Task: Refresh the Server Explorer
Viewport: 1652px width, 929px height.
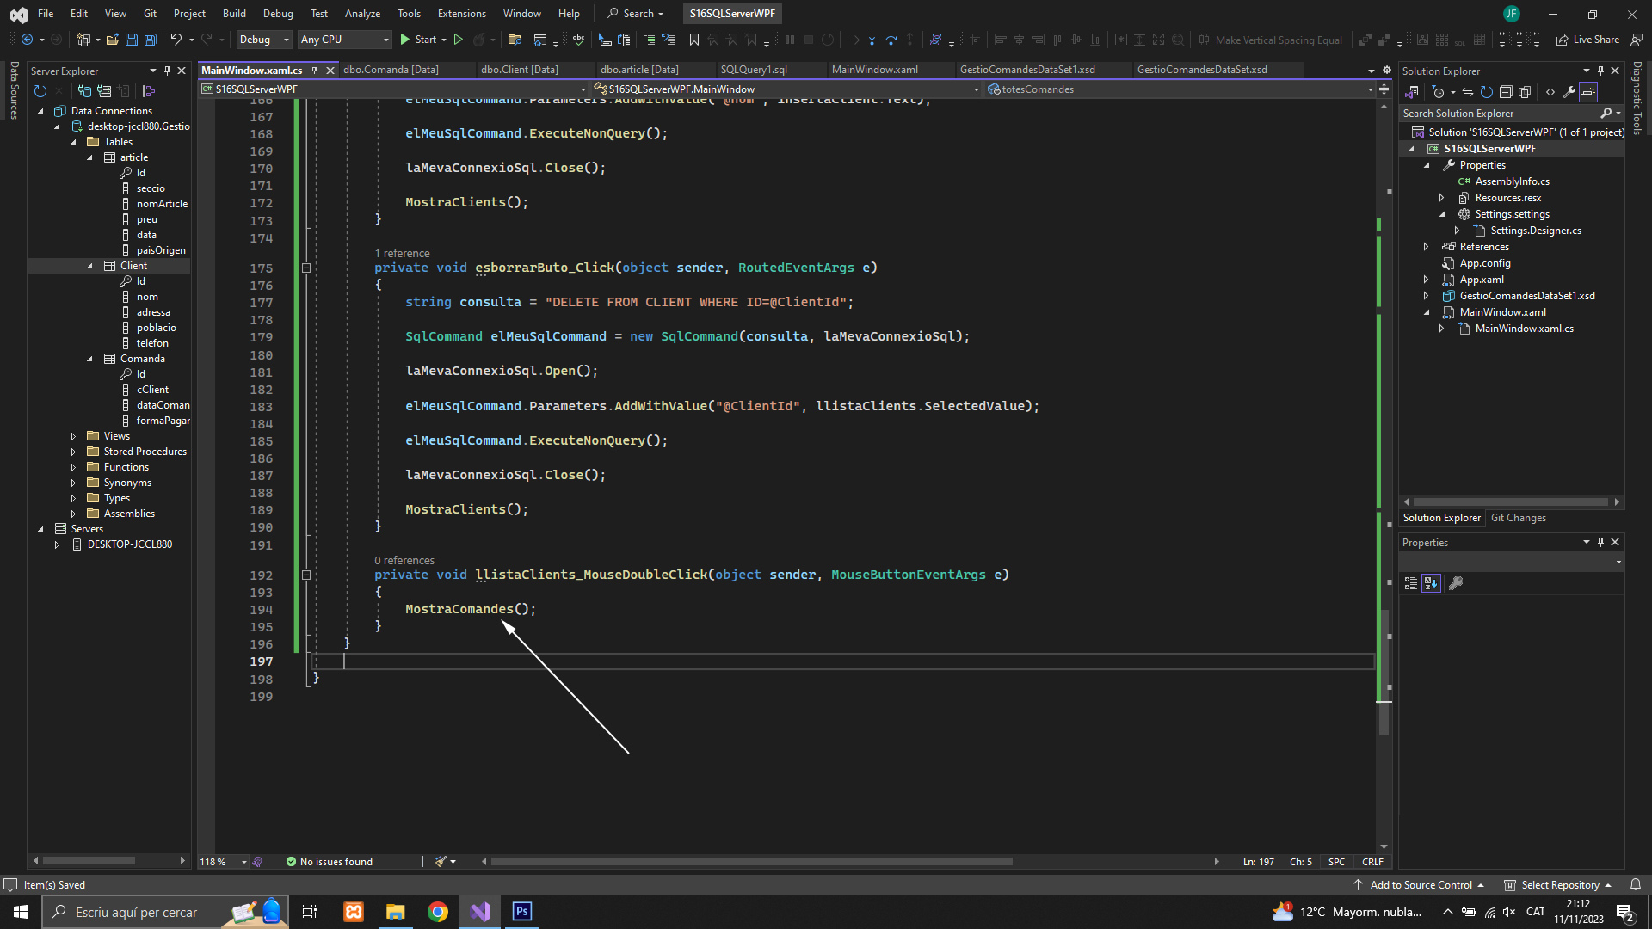Action: pos(40,91)
